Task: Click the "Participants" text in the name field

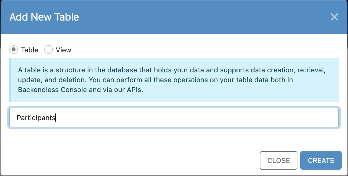Action: click(x=36, y=118)
